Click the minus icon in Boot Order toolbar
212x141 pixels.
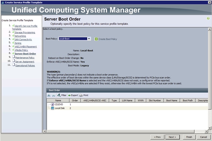coord(54,95)
